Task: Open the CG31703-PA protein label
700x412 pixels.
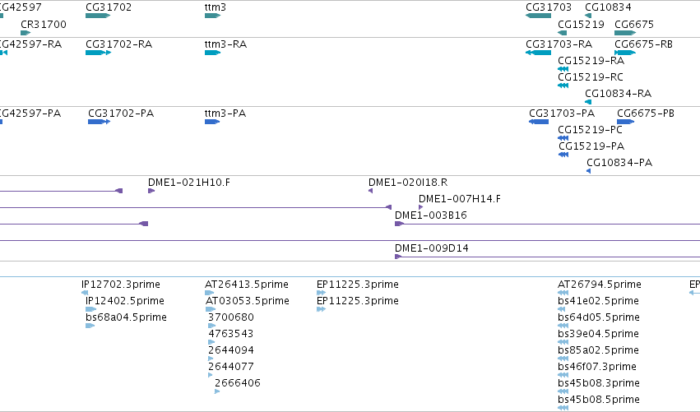Action: pyautogui.click(x=562, y=113)
